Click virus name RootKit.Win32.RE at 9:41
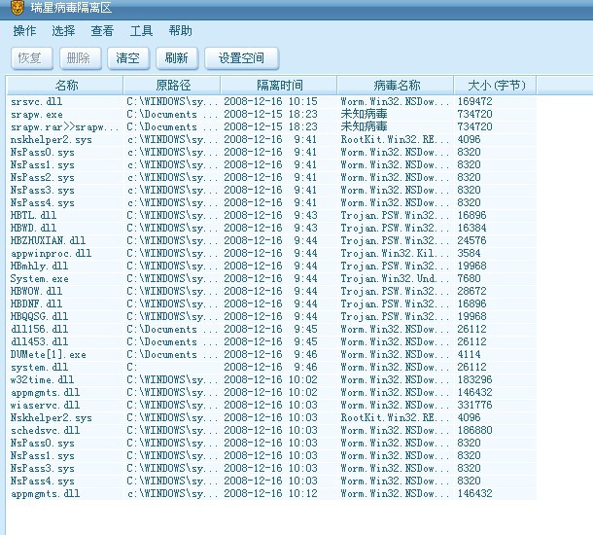This screenshot has width=593, height=535. coord(395,139)
